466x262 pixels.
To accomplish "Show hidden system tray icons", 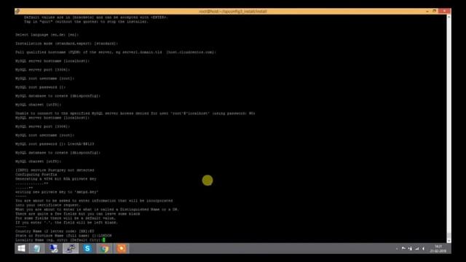I will point(397,249).
